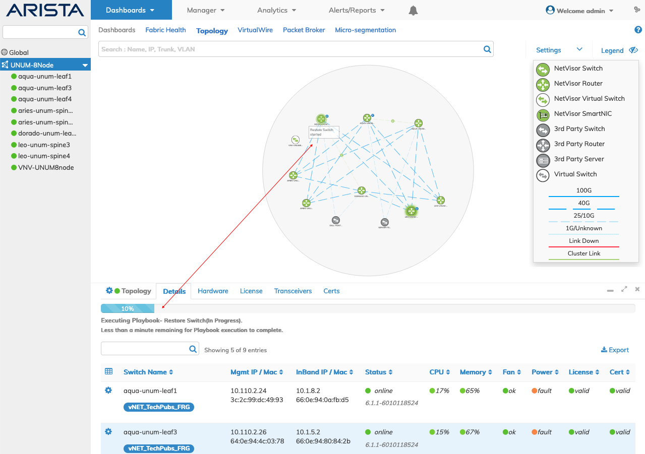Open the gear menu for aqua-unum-leaf3 row
645x454 pixels.
point(108,431)
